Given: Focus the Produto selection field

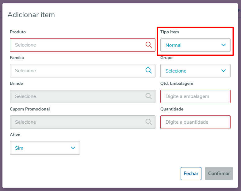Looking at the screenshot, I should click(77, 45).
